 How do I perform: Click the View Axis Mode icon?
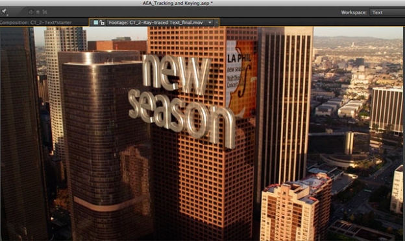click(x=45, y=12)
